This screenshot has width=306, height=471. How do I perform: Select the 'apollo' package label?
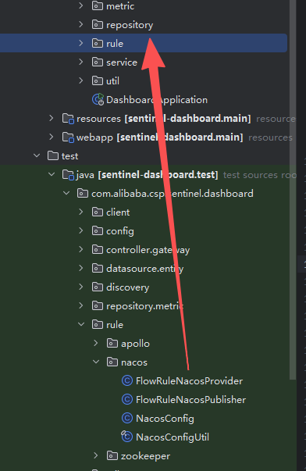tap(135, 344)
